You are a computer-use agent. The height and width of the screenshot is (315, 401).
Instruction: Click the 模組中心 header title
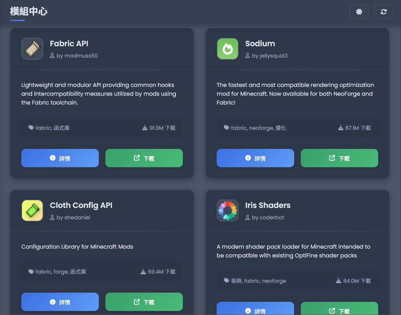29,11
